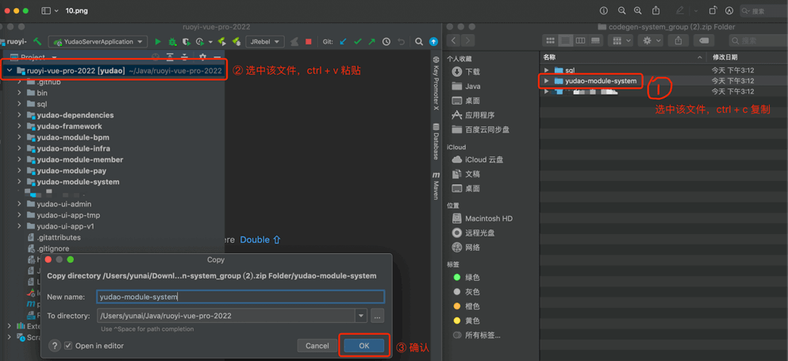
Task: Click the green Run button in toolbar
Action: (x=158, y=42)
